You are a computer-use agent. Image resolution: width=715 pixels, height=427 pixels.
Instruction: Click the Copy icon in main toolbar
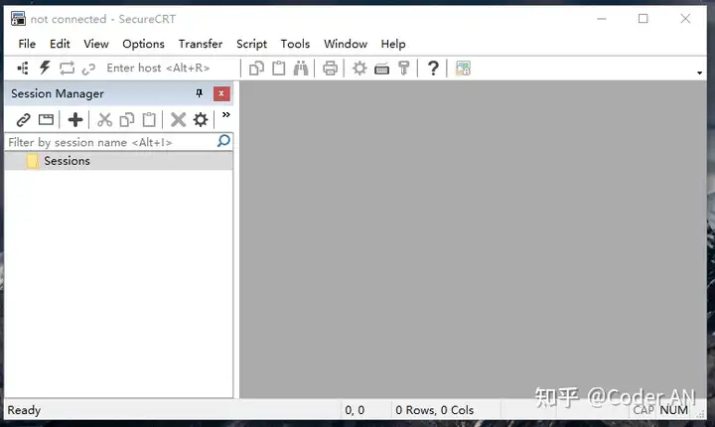[x=257, y=69]
